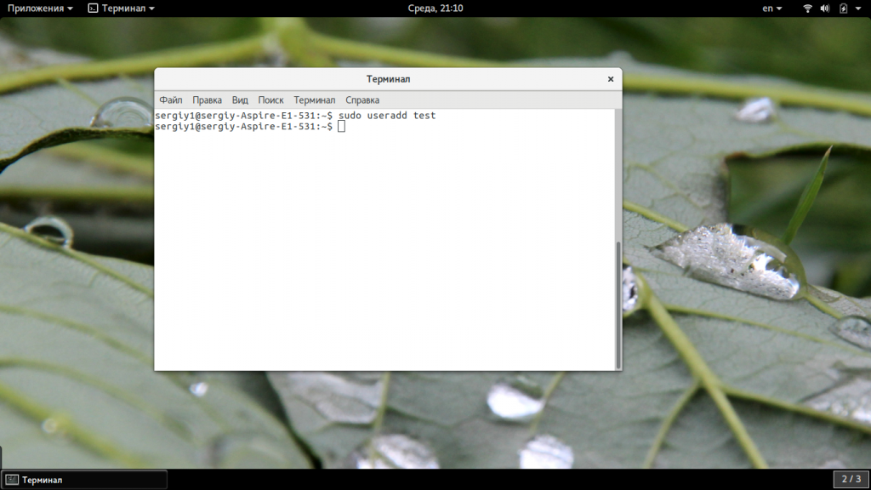Open the en keyboard layout dropdown
This screenshot has width=871, height=490.
(771, 9)
